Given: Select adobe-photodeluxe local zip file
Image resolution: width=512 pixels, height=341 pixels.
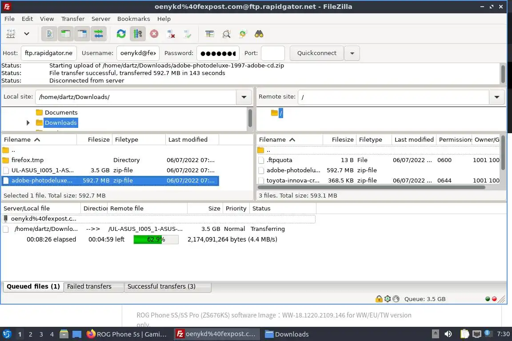Looking at the screenshot, I should pos(110,180).
